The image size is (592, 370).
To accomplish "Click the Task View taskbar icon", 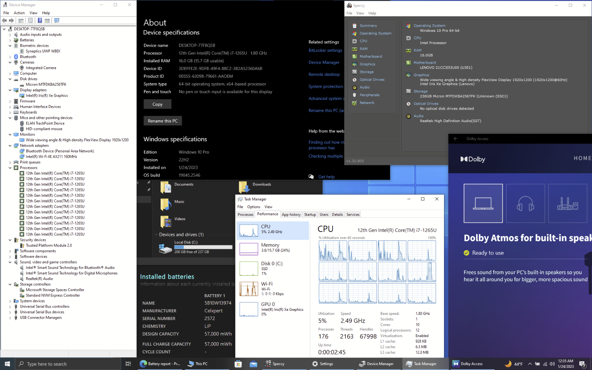I will (x=128, y=364).
